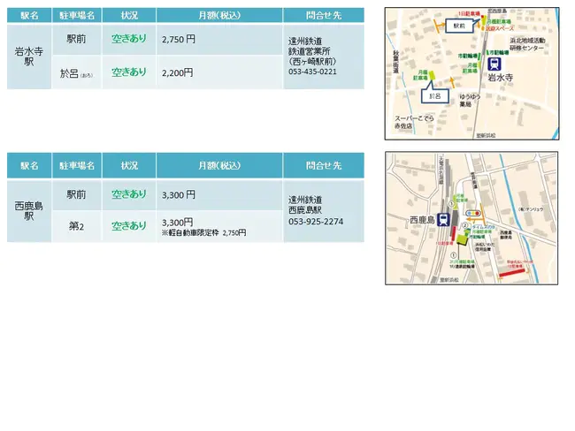Image resolution: width=575 pixels, height=431 pixels.
Task: Click the long red parking bar on the 西鹿島 map
Action: tap(512, 273)
